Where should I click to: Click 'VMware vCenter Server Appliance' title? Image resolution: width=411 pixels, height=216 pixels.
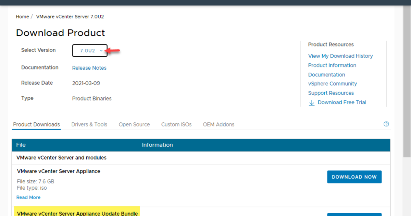coord(59,171)
